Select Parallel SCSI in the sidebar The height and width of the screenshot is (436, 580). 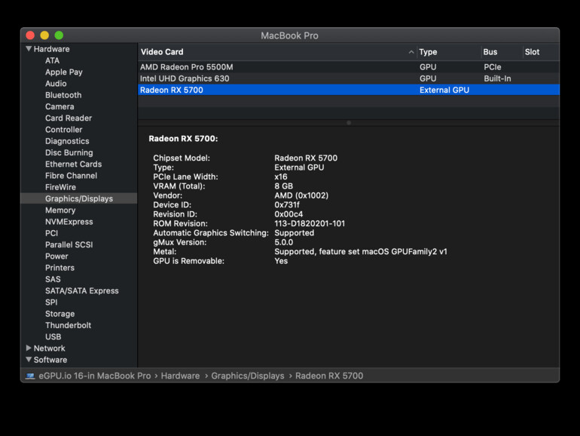[x=69, y=244]
